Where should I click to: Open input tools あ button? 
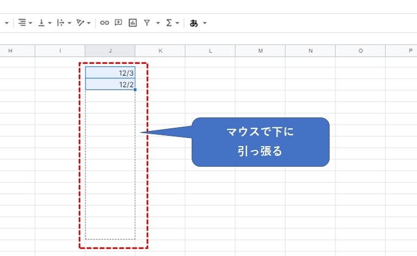tap(194, 23)
